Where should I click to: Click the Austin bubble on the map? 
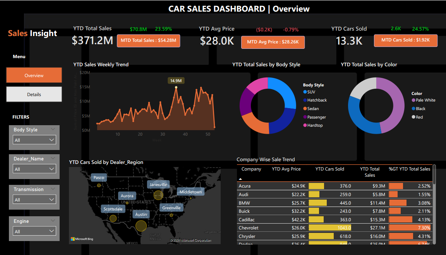pyautogui.click(x=141, y=226)
